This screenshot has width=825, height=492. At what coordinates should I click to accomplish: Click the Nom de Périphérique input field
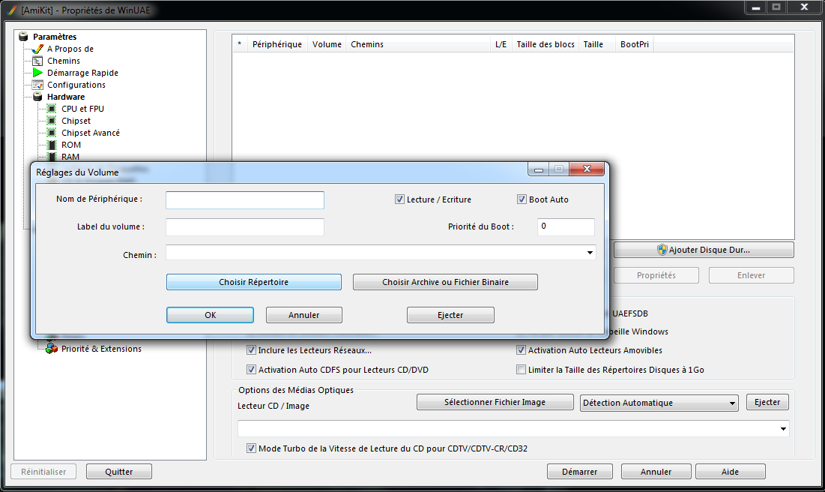(245, 199)
